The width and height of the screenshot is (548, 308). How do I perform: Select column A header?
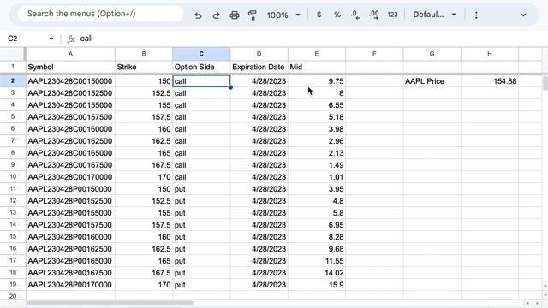pos(70,54)
